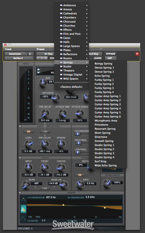This screenshot has width=145, height=233.
Task: Click the Early Reflections Spread knob
Action: (x=61, y=144)
